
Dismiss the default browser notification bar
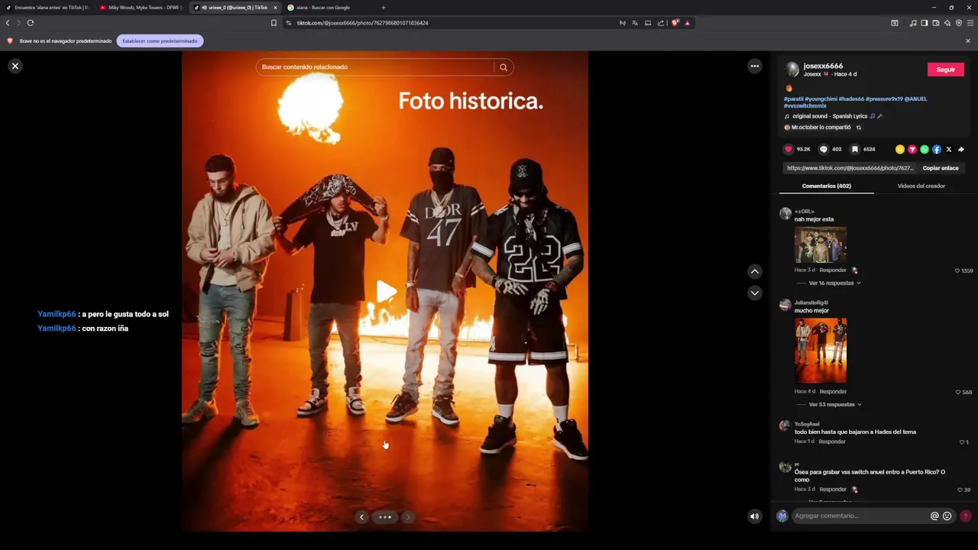[968, 41]
